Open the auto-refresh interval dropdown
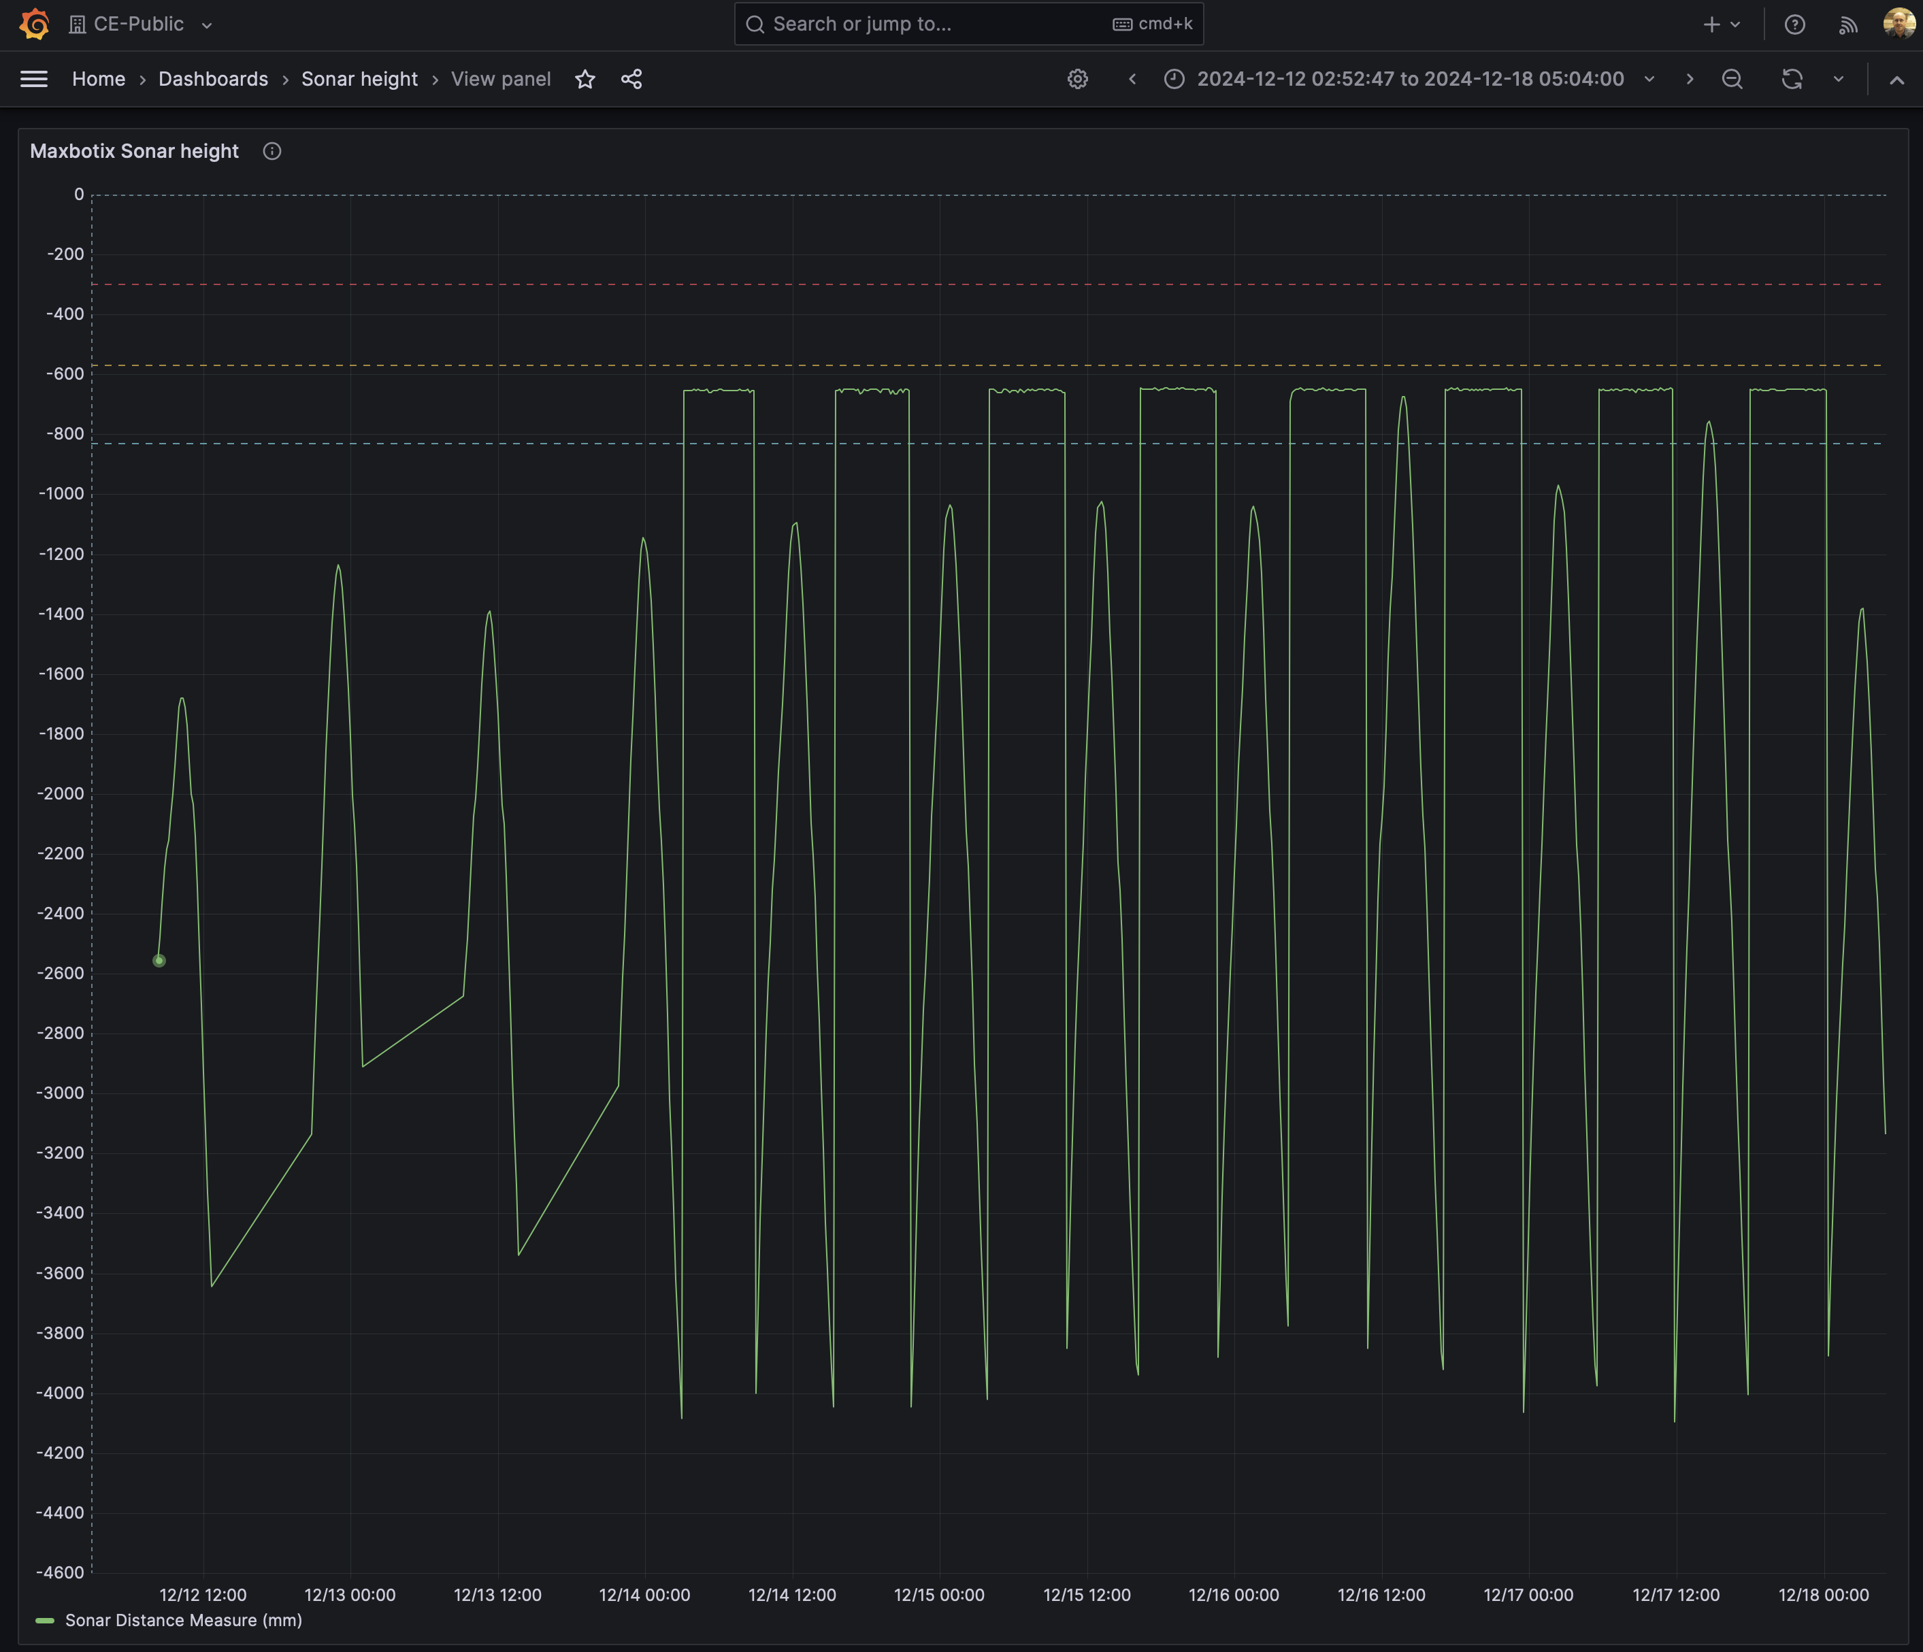This screenshot has width=1923, height=1652. [1838, 79]
